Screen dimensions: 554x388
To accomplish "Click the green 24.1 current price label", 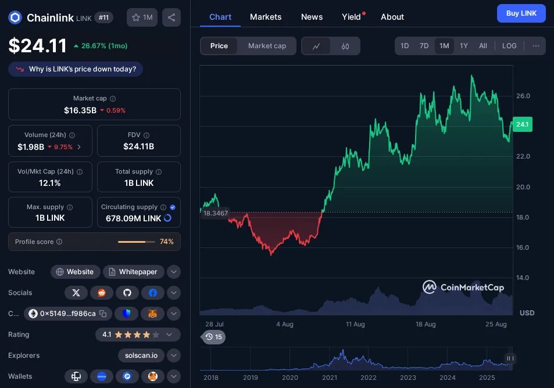I will [522, 124].
